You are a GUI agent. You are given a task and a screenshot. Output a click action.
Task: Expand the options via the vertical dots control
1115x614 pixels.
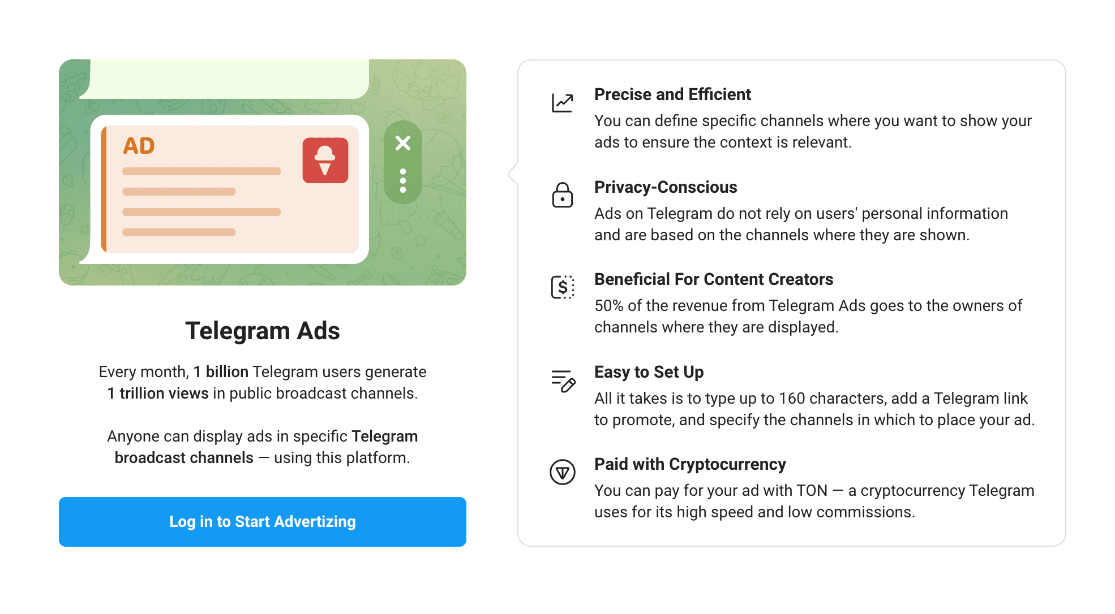tap(402, 180)
